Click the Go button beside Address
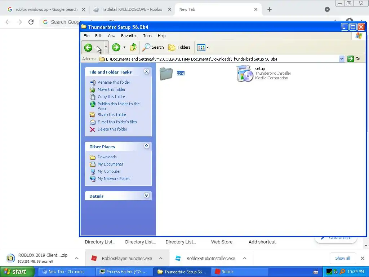 pyautogui.click(x=354, y=59)
